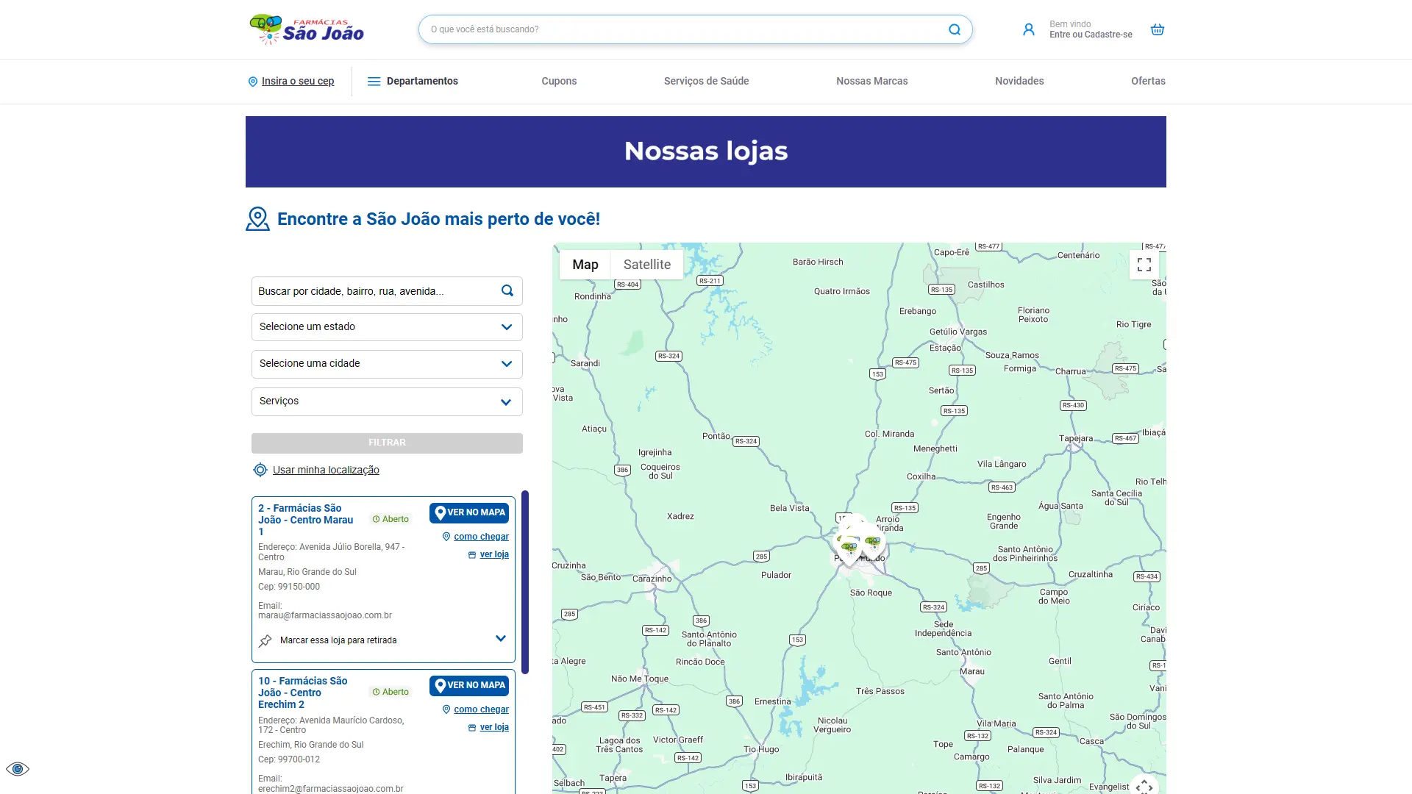Go to Serviços de Saúde
The width and height of the screenshot is (1412, 794).
[x=706, y=82]
